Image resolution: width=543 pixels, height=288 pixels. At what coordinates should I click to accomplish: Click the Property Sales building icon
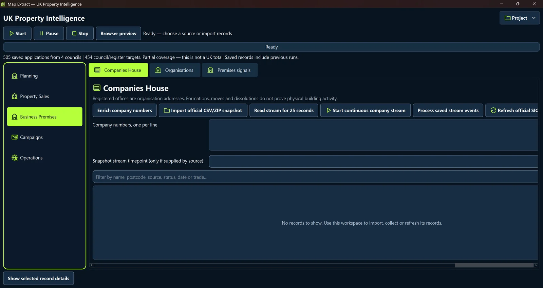click(15, 97)
